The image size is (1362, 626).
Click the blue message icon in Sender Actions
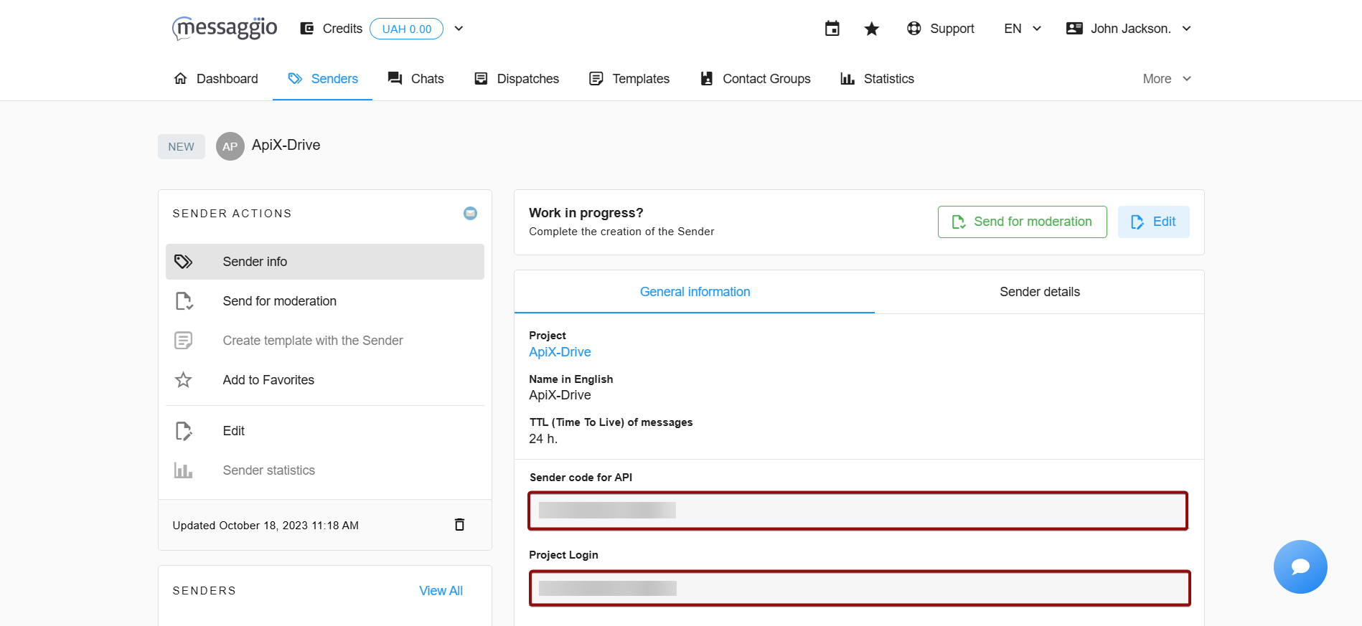click(x=470, y=213)
